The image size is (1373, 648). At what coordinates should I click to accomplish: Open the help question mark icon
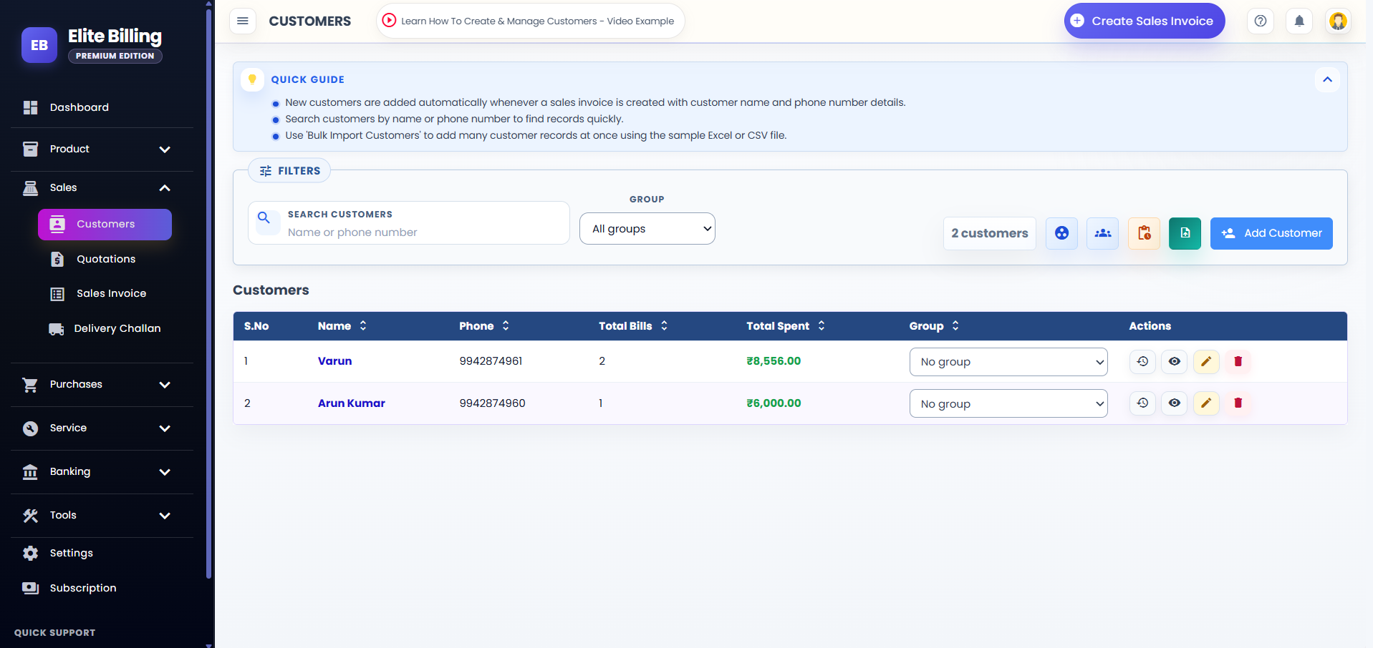(1261, 21)
